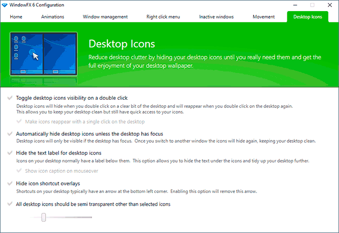
Task: Select the Desktop Icons tab
Action: pos(308,17)
